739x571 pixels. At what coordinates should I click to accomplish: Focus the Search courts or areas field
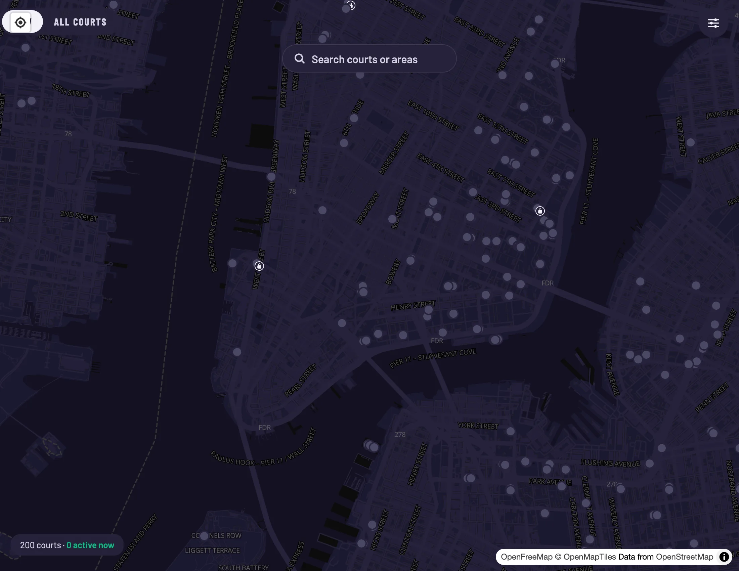[x=369, y=59]
